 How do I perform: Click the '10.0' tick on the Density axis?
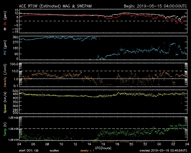pos(15,71)
